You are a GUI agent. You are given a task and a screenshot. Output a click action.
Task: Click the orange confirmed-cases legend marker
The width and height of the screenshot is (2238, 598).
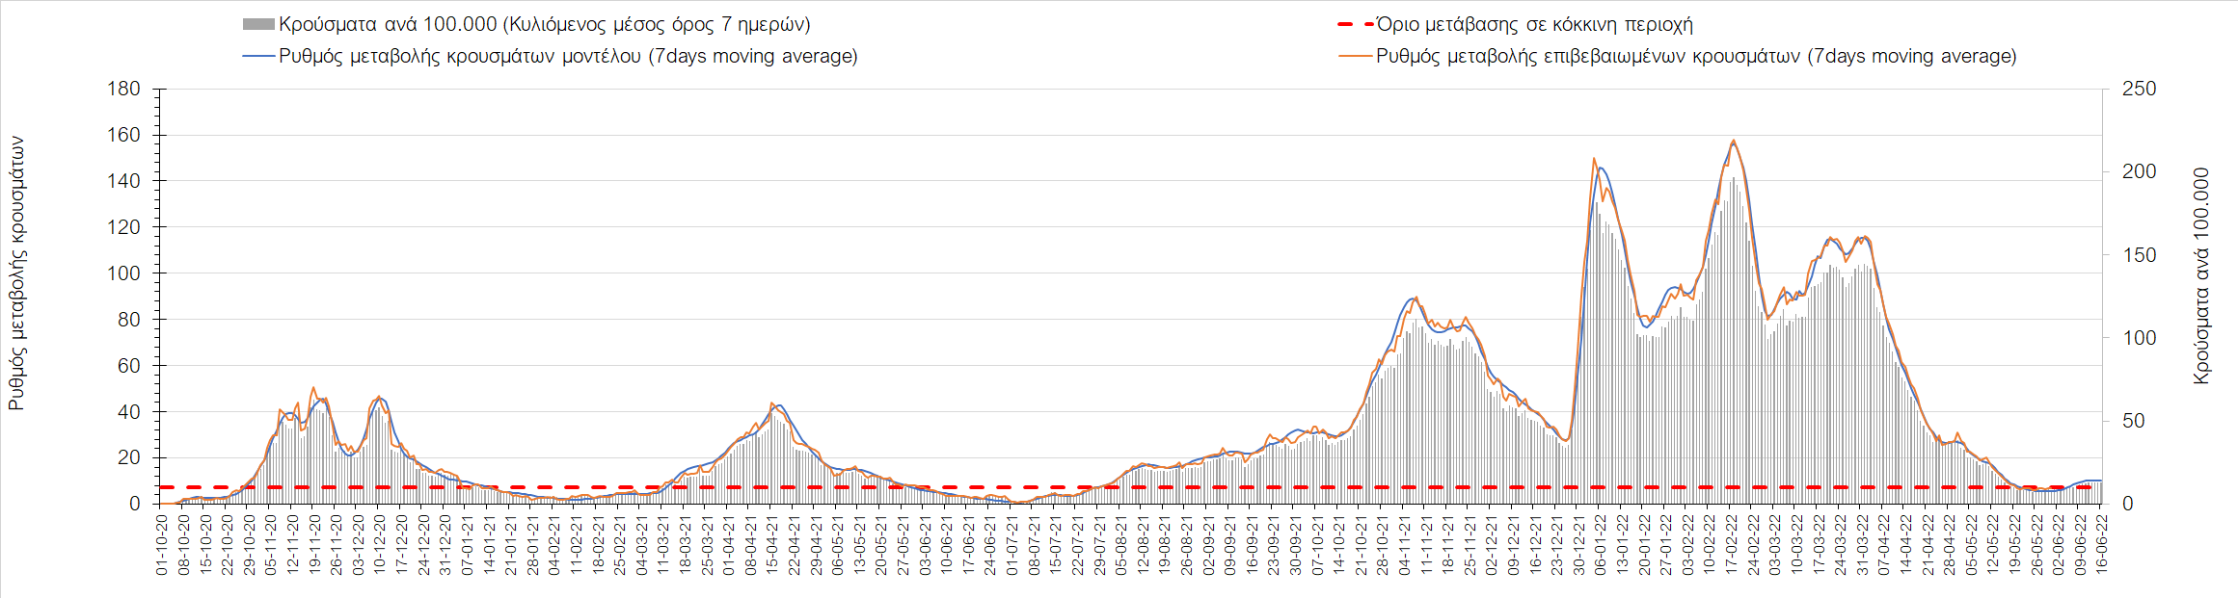pos(1354,57)
